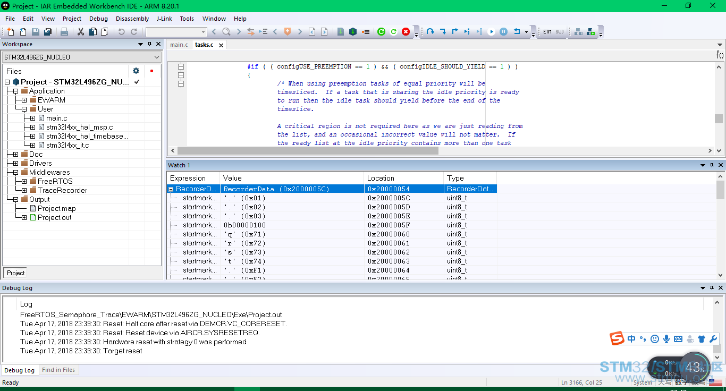Expand the main.c file node
The width and height of the screenshot is (726, 391).
coord(32,118)
